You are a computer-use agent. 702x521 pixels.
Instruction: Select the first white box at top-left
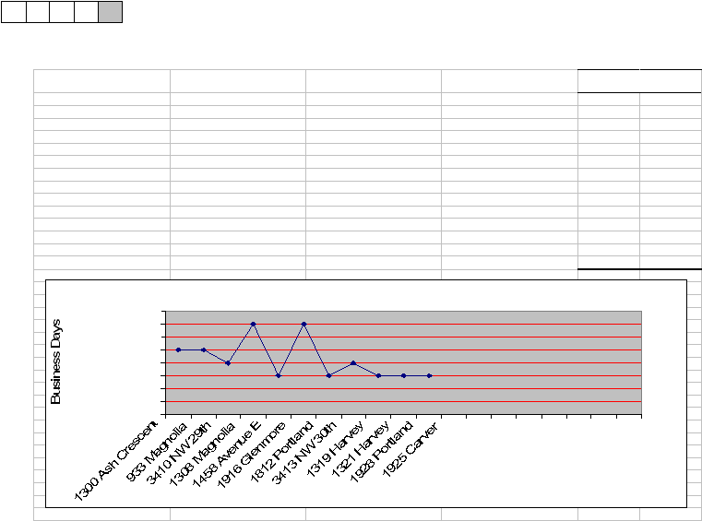(x=13, y=13)
